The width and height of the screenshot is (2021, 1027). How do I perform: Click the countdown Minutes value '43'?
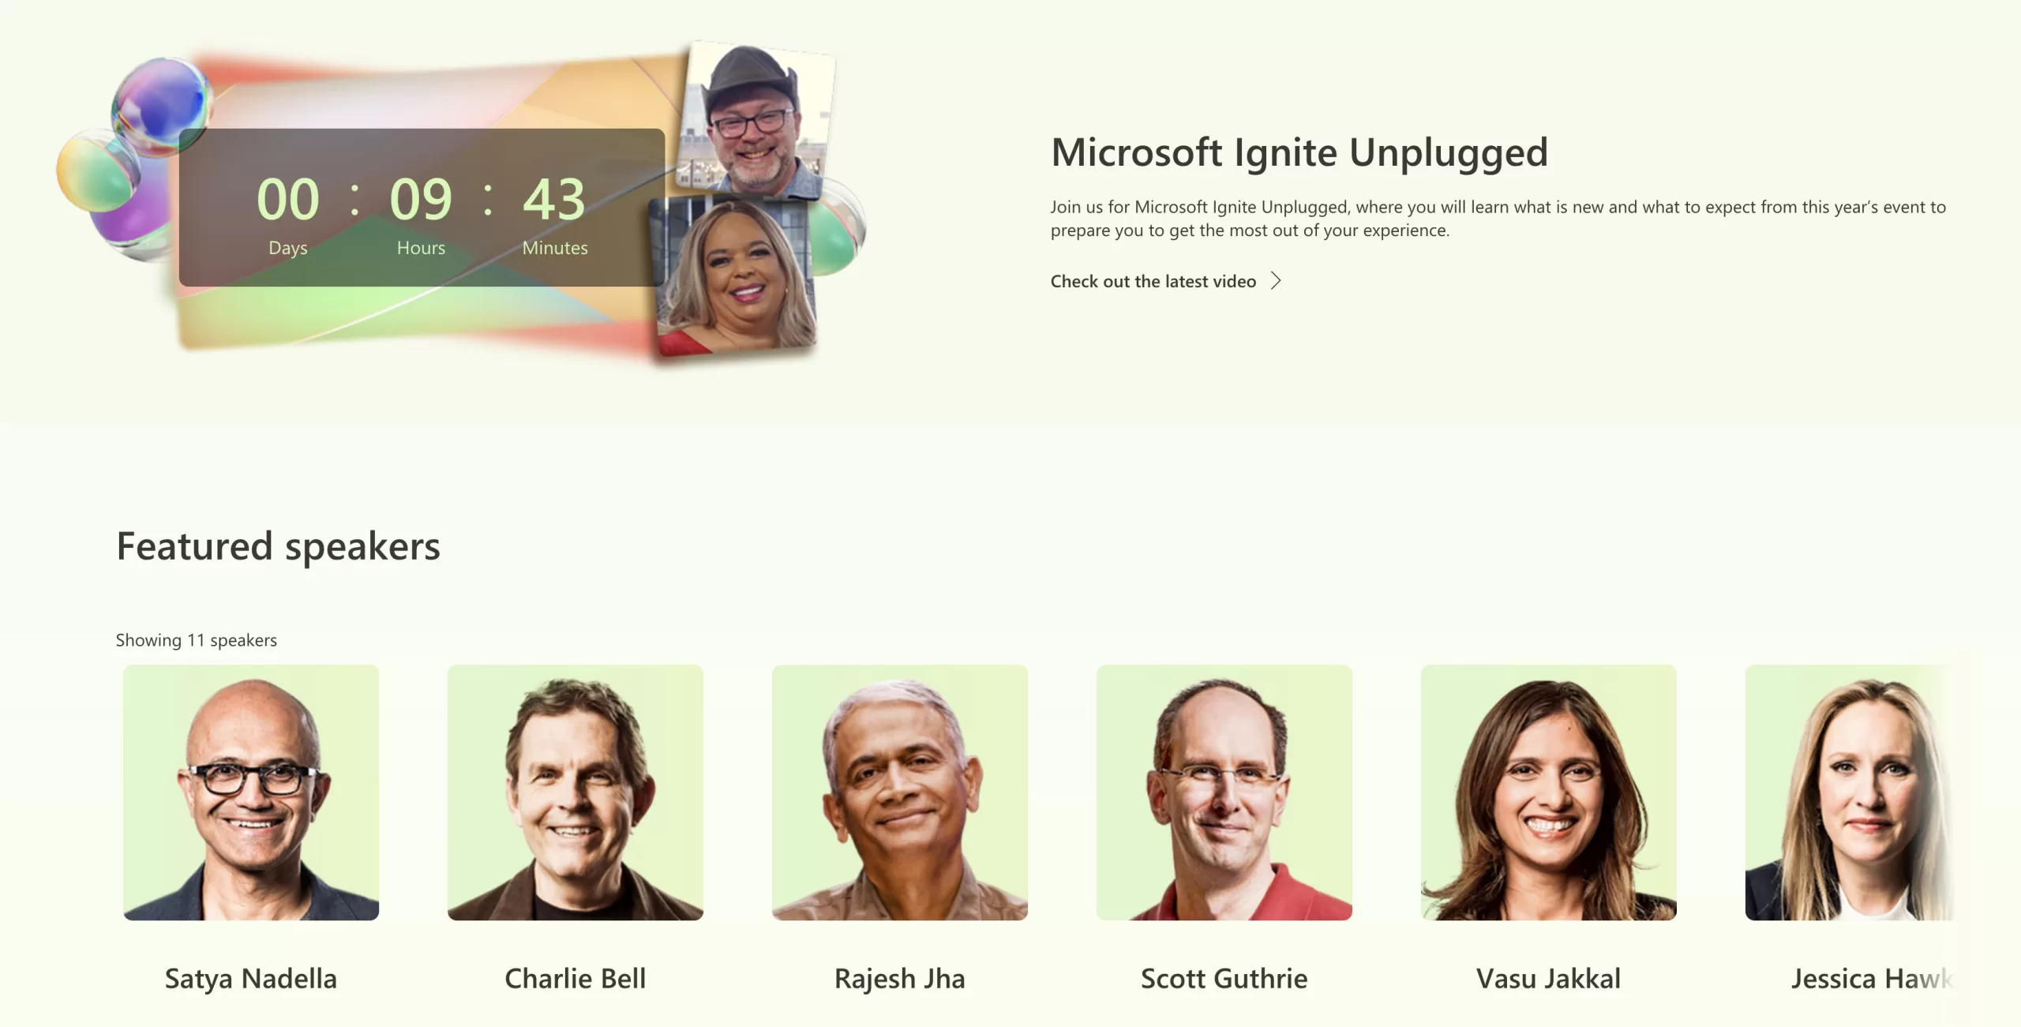click(x=554, y=199)
